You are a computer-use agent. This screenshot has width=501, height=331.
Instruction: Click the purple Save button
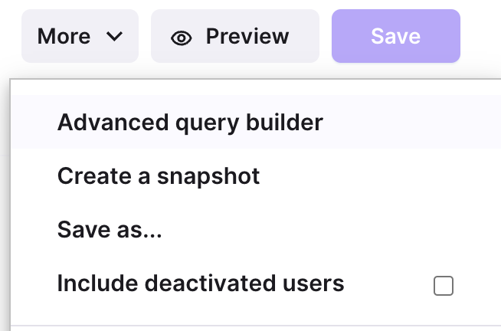click(x=396, y=36)
